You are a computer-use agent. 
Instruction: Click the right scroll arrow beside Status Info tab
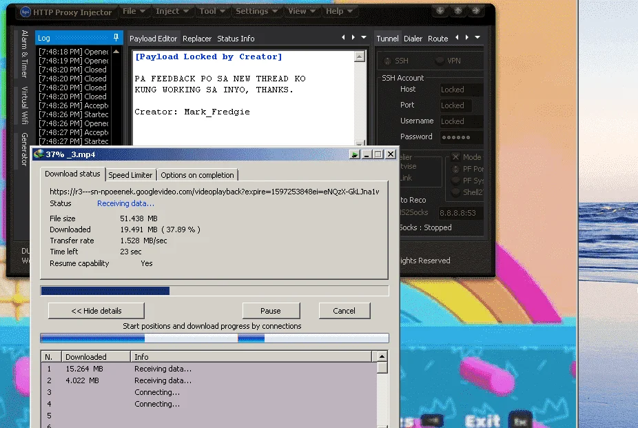[x=353, y=37]
